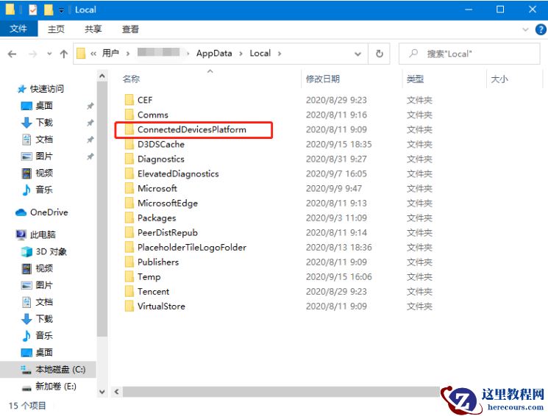Open recent locations dropdown arrow
This screenshot has height=416, width=548.
click(49, 54)
